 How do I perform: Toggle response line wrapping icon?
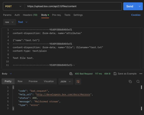click(x=78, y=82)
